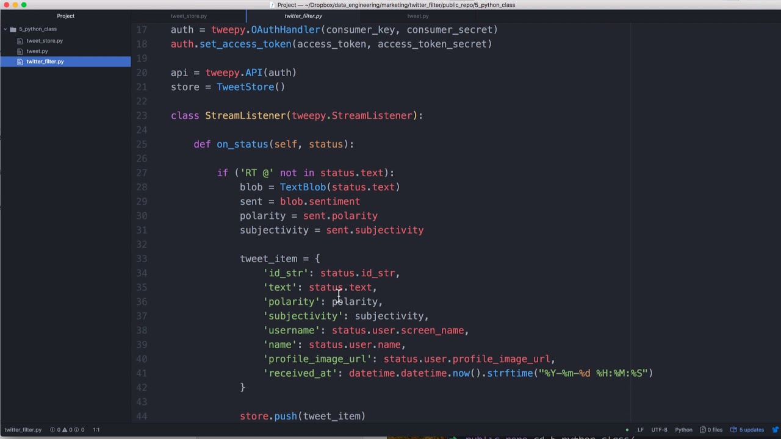Click the blue squirrel icon in status bar
Image resolution: width=781 pixels, height=439 pixels.
776,430
